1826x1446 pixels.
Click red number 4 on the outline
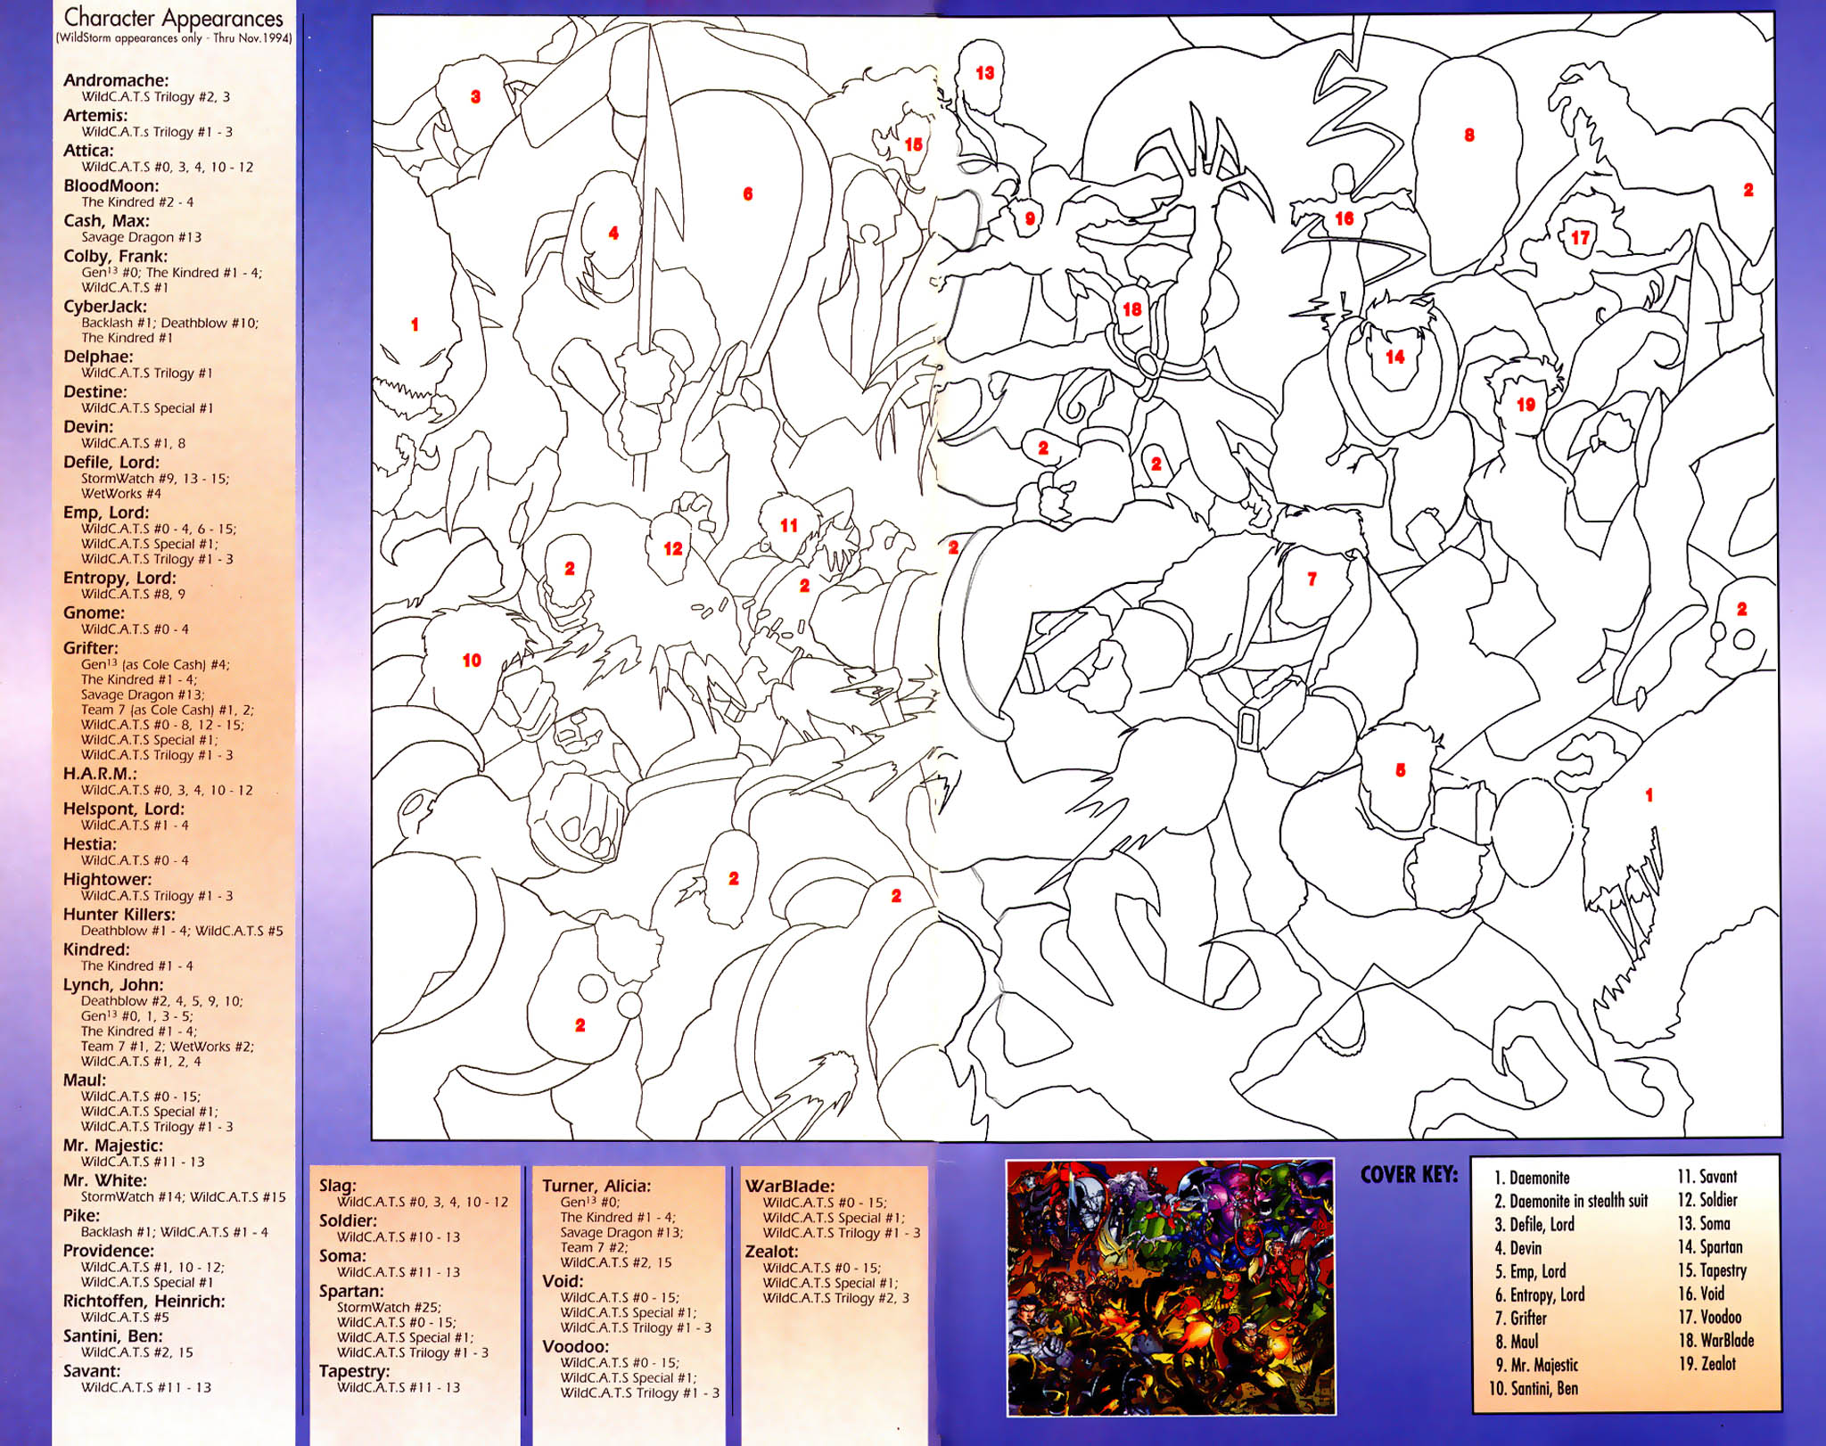pyautogui.click(x=613, y=234)
